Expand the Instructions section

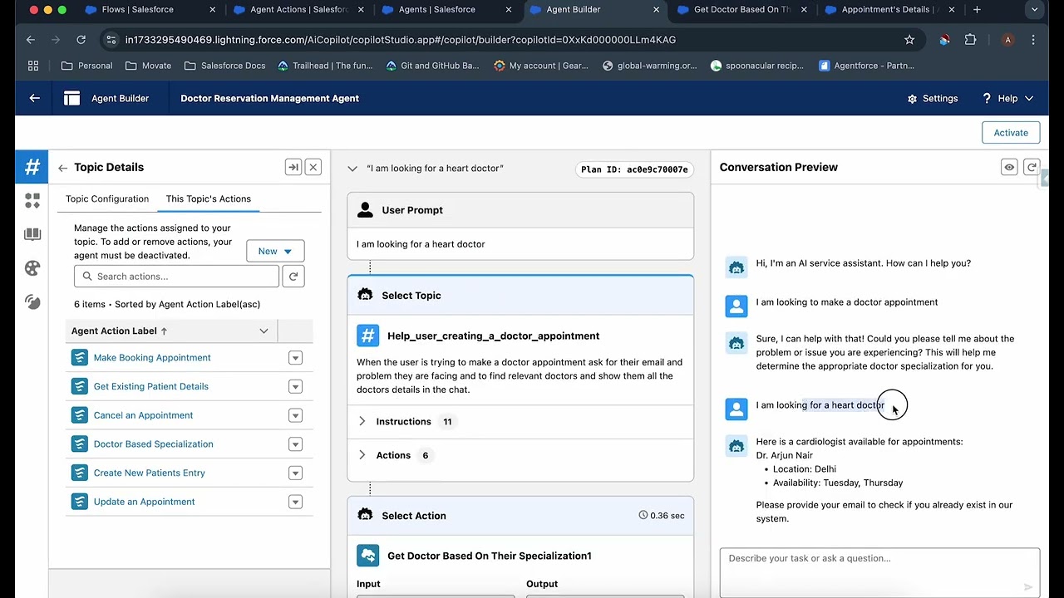click(362, 421)
